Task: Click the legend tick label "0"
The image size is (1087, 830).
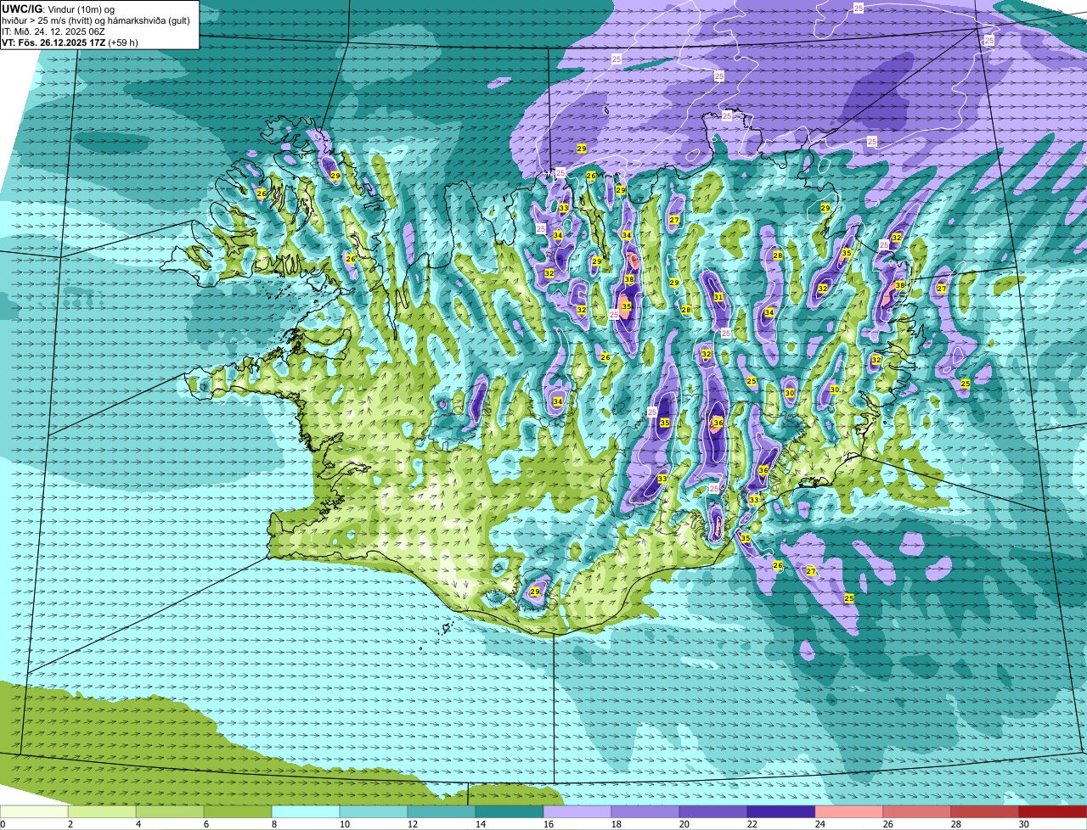Action: 3,824
